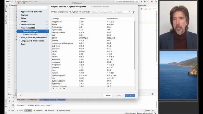Open the Terminal tool window tab

49,111
